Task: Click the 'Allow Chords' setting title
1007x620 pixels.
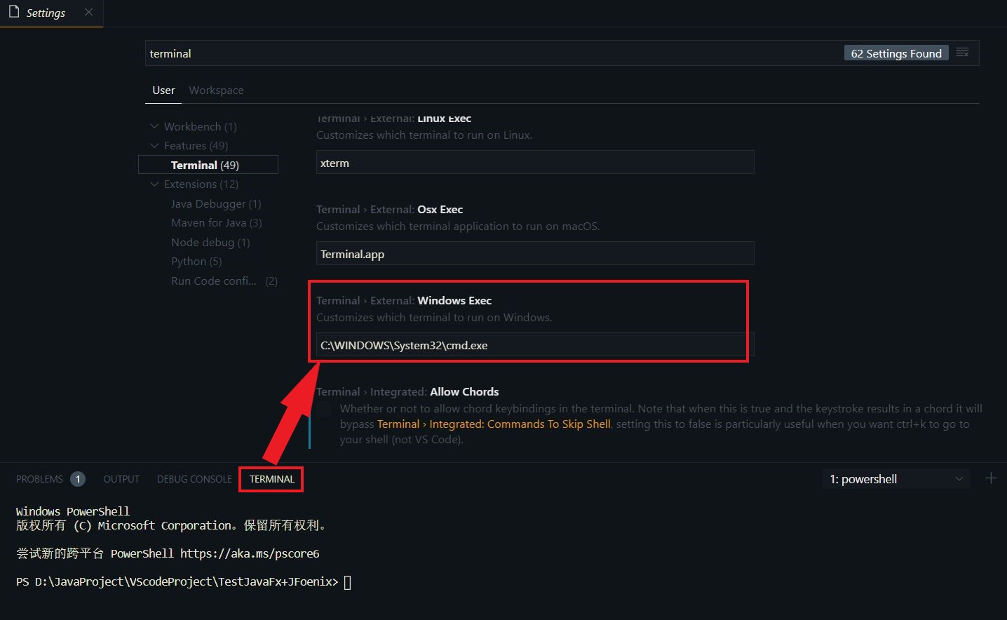Action: tap(464, 391)
